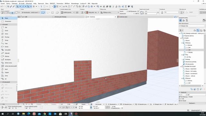Select the Zeď (Wall) tool

9,27
